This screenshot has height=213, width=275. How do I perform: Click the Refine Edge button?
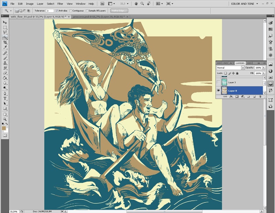(119, 11)
